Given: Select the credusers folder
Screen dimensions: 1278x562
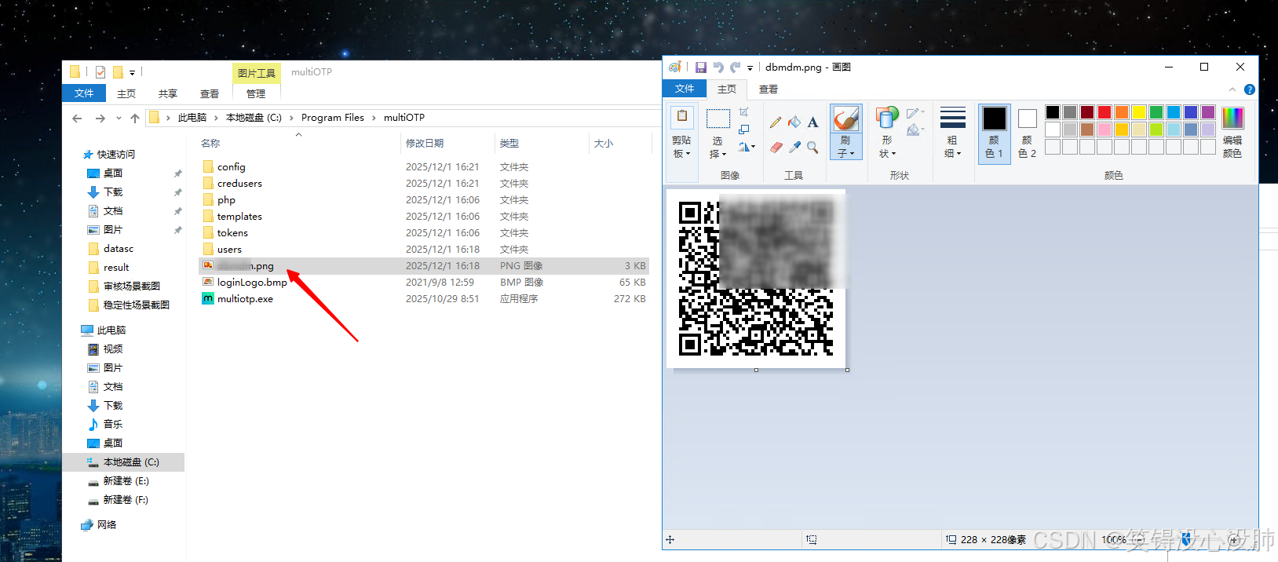Looking at the screenshot, I should (424, 184).
